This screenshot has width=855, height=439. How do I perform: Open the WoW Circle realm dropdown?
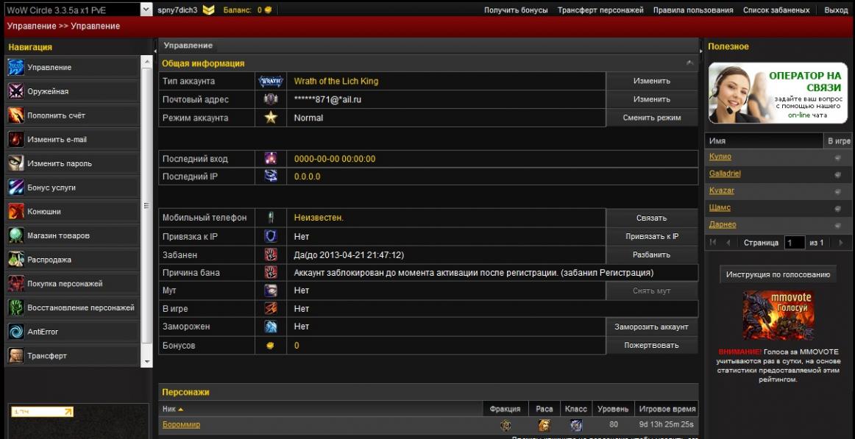[77, 10]
